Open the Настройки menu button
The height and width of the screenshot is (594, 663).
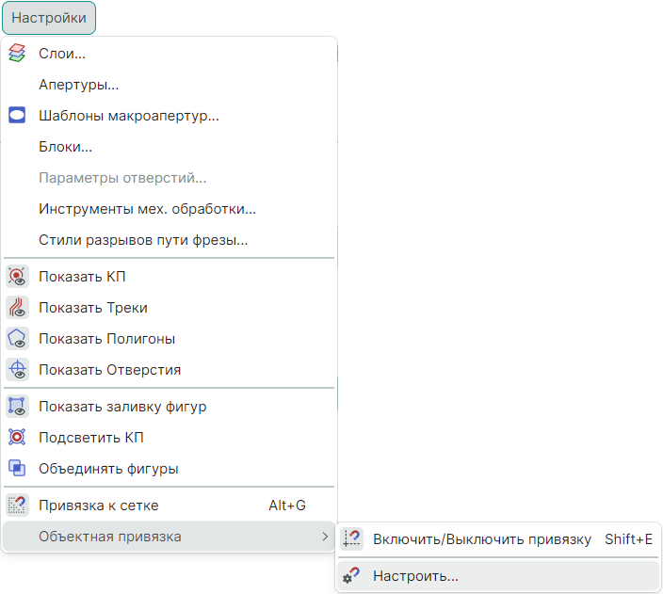click(49, 18)
